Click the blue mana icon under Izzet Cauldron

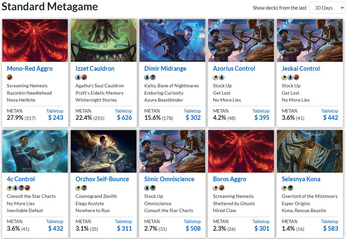[x=78, y=77]
